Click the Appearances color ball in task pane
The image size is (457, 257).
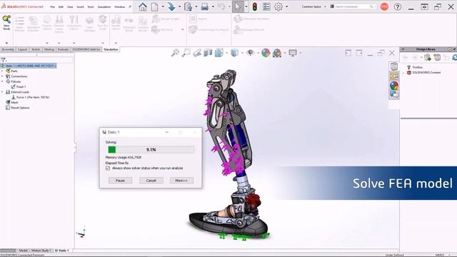[x=394, y=86]
